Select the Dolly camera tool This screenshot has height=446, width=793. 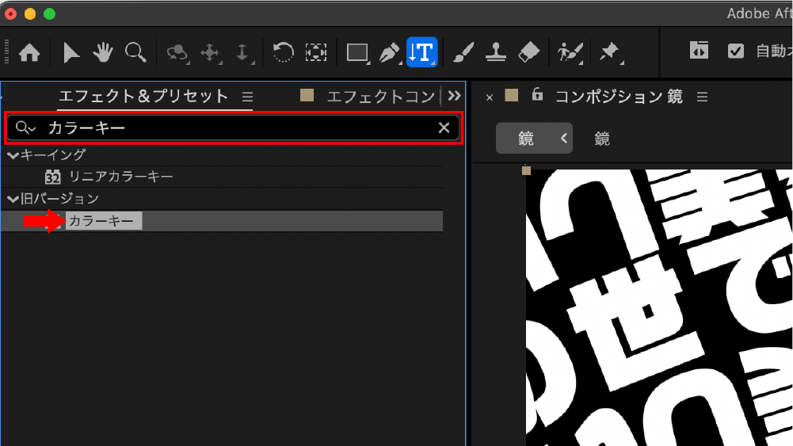pos(242,52)
